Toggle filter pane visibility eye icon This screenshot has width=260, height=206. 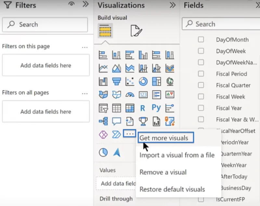71,4
